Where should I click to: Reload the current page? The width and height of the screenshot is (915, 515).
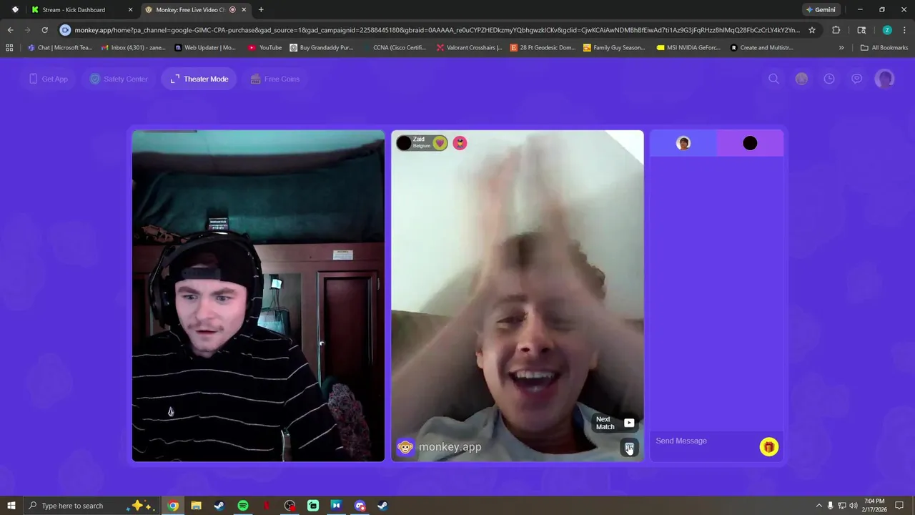44,30
